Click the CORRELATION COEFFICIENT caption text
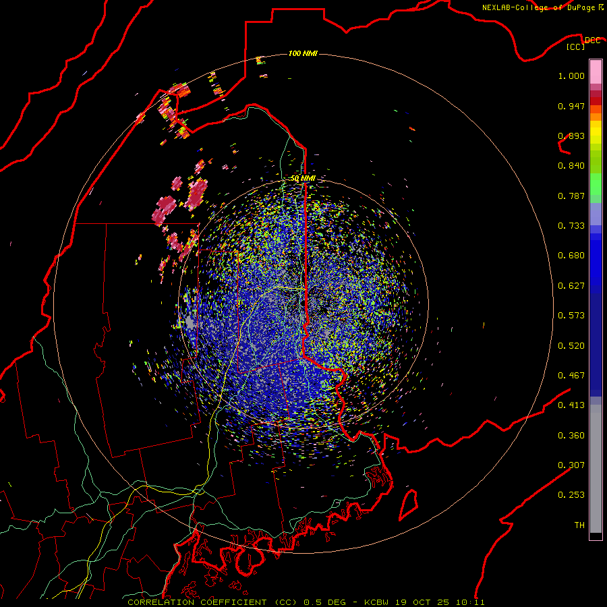 pos(197,602)
